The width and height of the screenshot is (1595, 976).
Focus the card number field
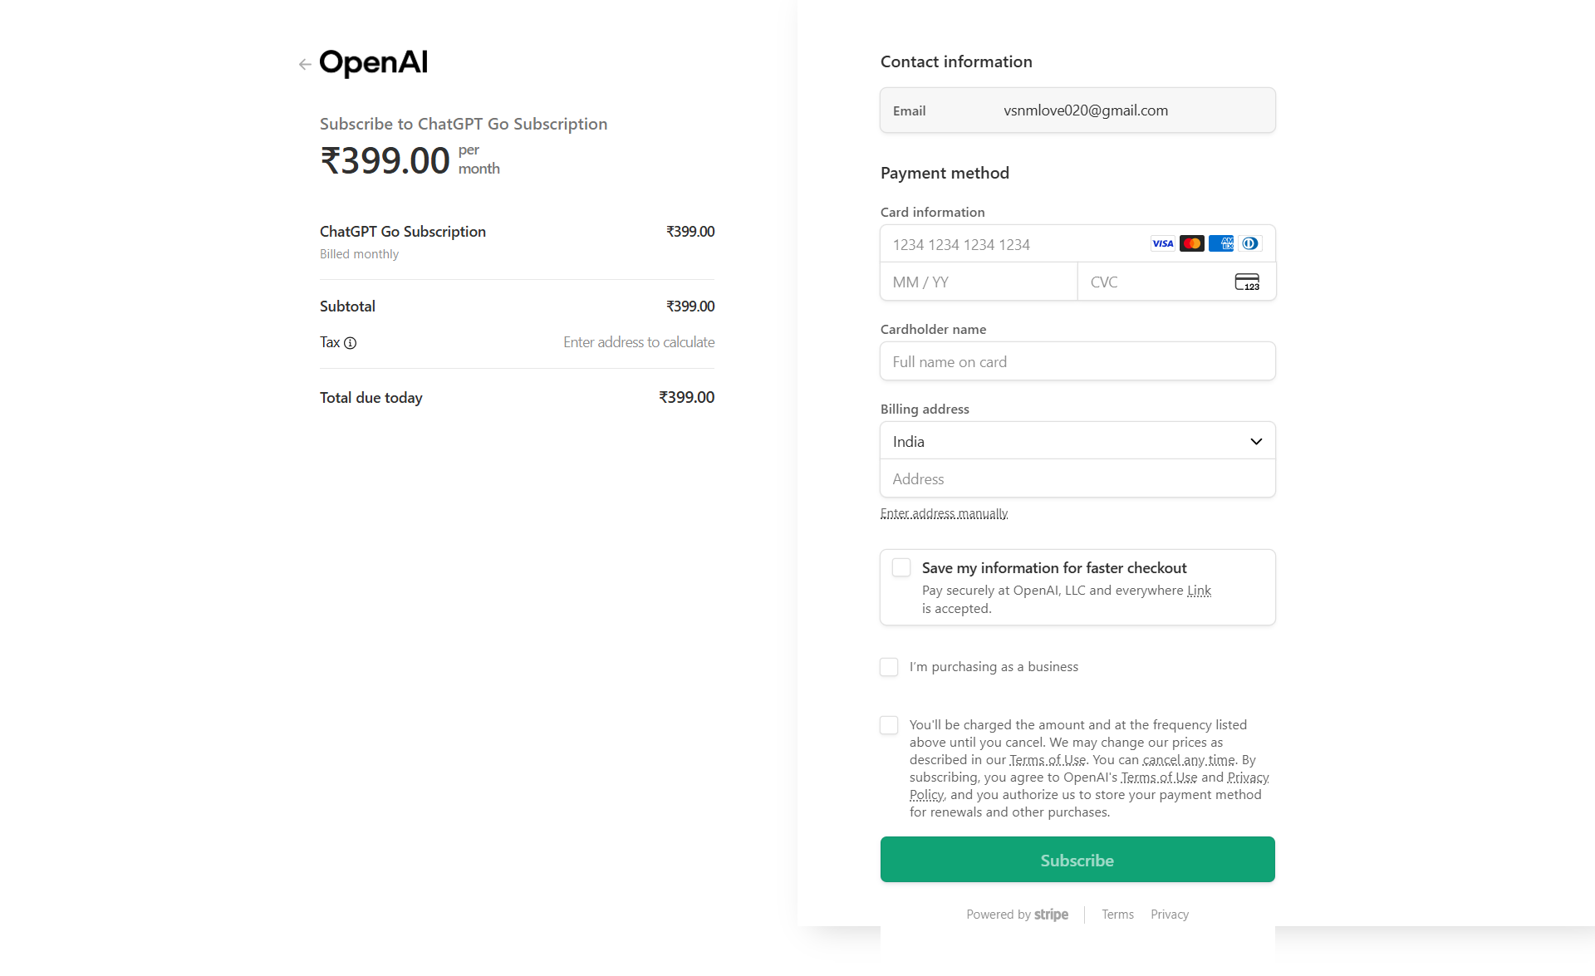1077,244
